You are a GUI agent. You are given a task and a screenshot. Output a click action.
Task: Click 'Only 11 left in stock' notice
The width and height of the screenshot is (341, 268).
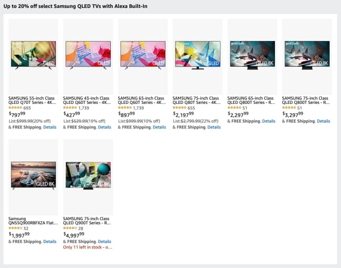(87, 247)
